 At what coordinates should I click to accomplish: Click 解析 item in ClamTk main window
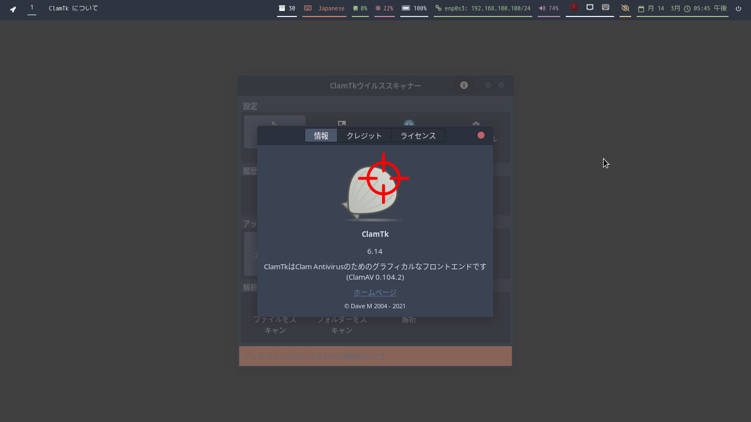409,320
